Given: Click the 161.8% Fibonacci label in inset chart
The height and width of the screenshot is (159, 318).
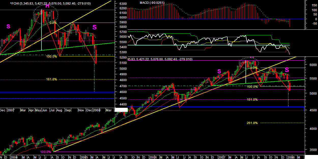Looking at the screenshot, I should coord(52,79).
